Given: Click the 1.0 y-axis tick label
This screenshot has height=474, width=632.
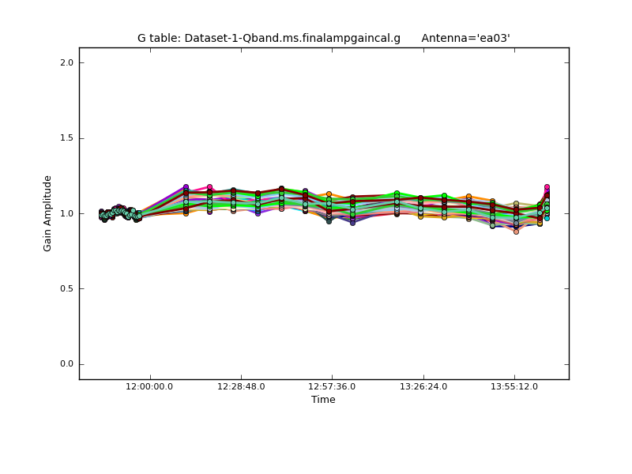Looking at the screenshot, I should (66, 213).
